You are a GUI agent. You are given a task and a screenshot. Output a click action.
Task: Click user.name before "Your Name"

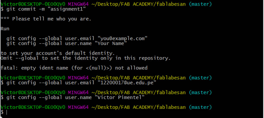pyautogui.click(x=78, y=43)
